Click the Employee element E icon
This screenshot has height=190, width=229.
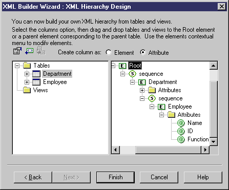click(161, 107)
